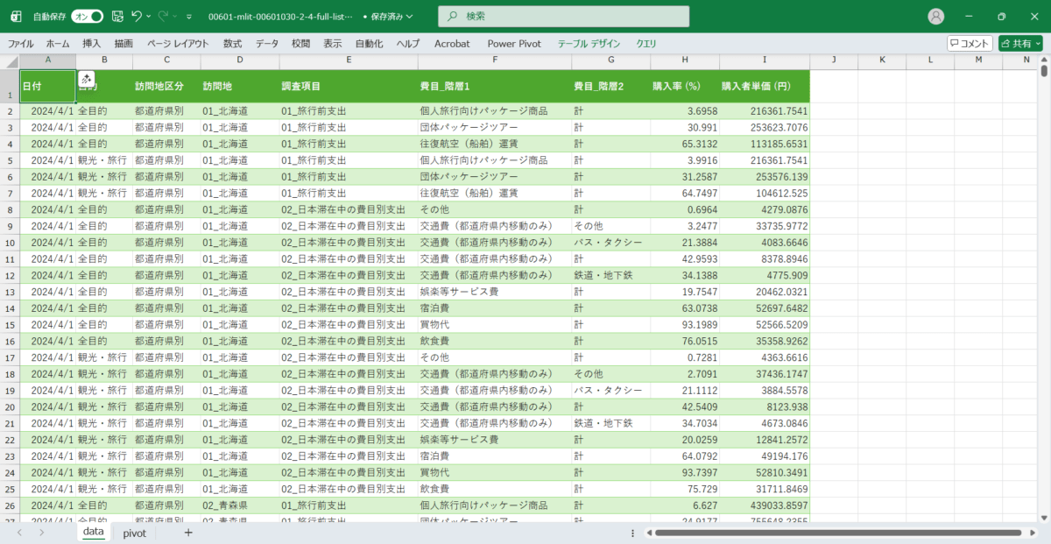Open the 挿入 ribbon tab

click(92, 43)
